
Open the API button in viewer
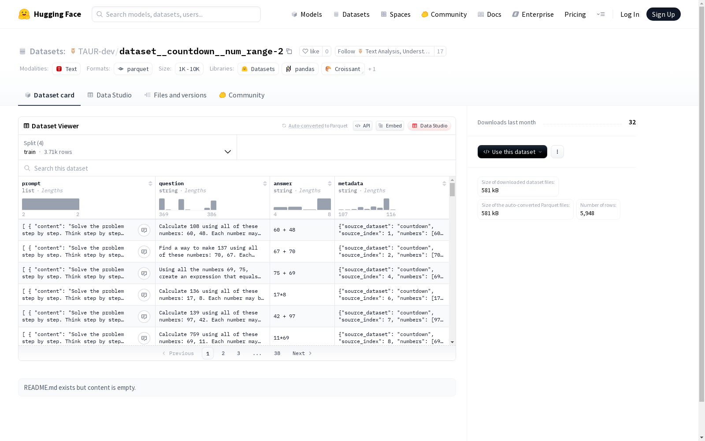tap(363, 126)
